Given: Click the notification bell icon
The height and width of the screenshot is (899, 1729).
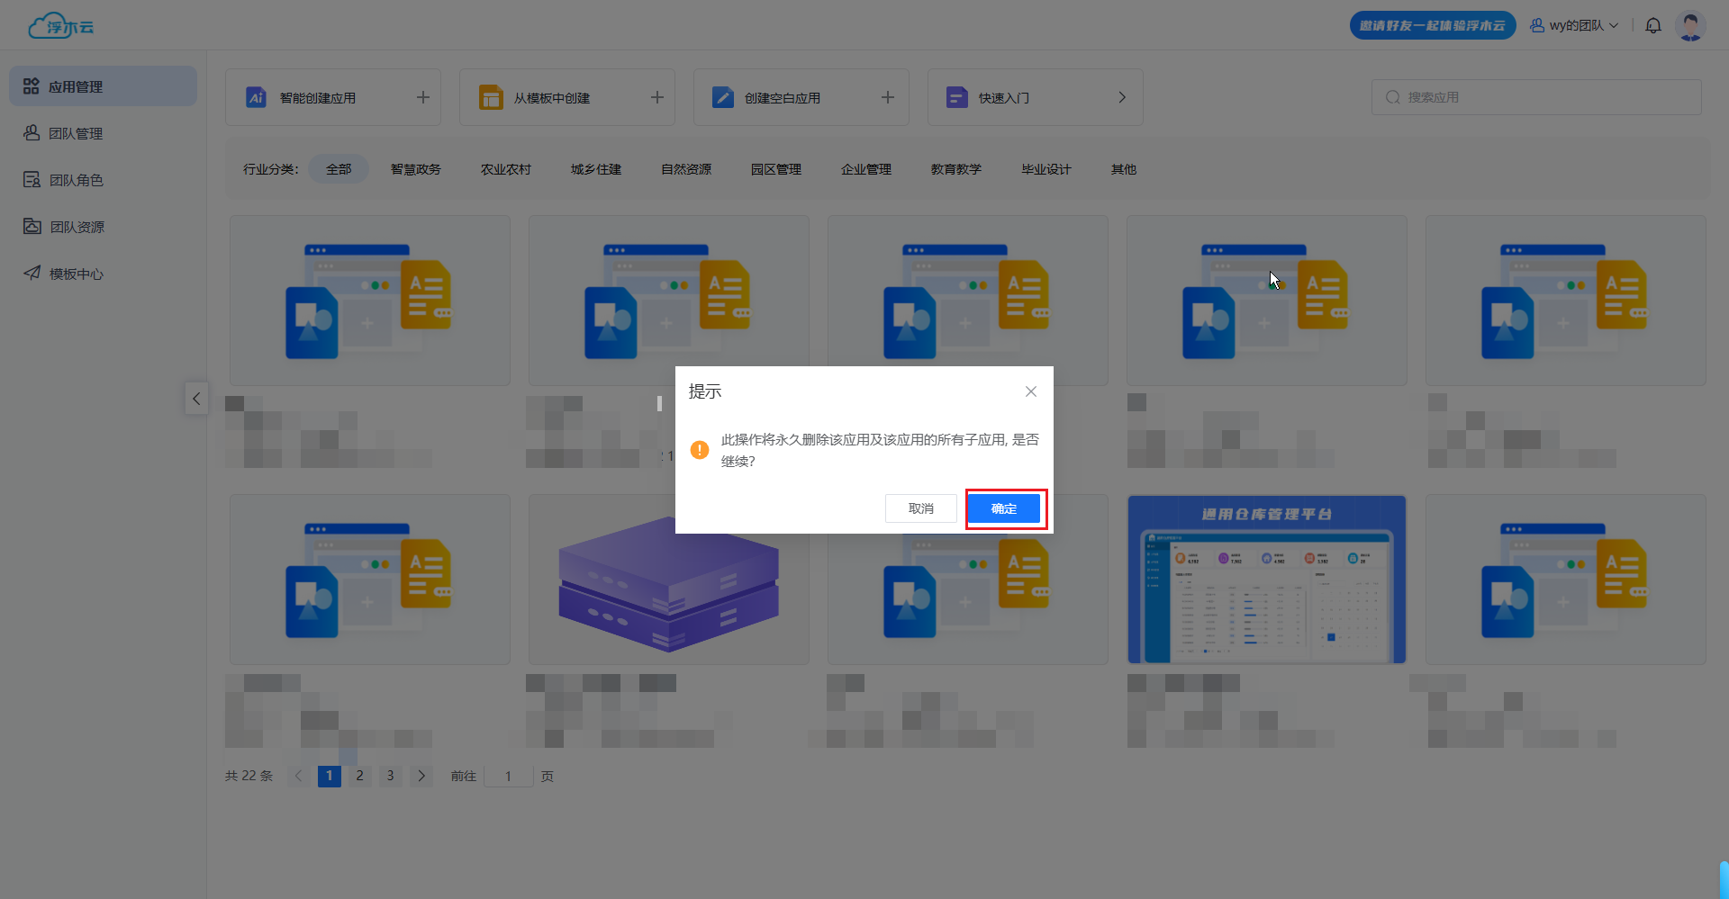Looking at the screenshot, I should [1652, 25].
